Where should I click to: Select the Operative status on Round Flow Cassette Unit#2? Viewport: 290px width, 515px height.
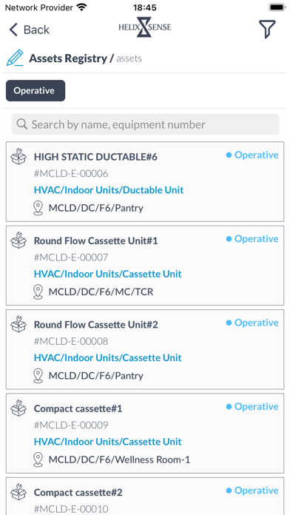pyautogui.click(x=252, y=323)
